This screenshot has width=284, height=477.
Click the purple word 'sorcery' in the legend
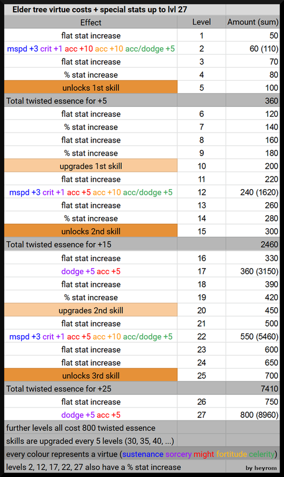[178, 454]
